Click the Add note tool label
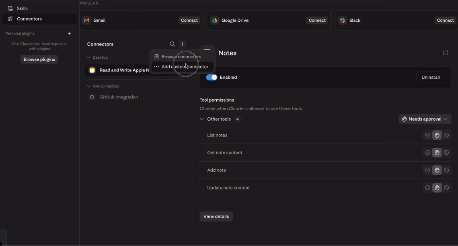The height and width of the screenshot is (246, 458). (216, 170)
